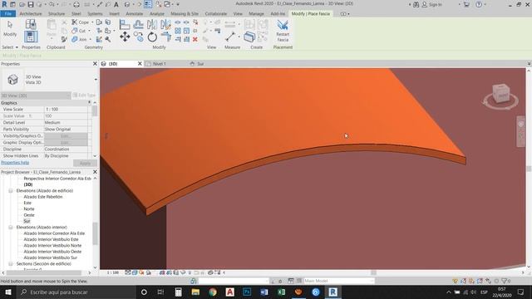The image size is (532, 299).
Task: Activate the Offset tool
Action: (x=138, y=24)
